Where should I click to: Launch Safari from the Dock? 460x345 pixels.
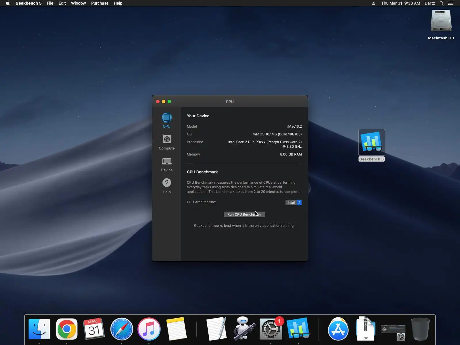point(122,329)
